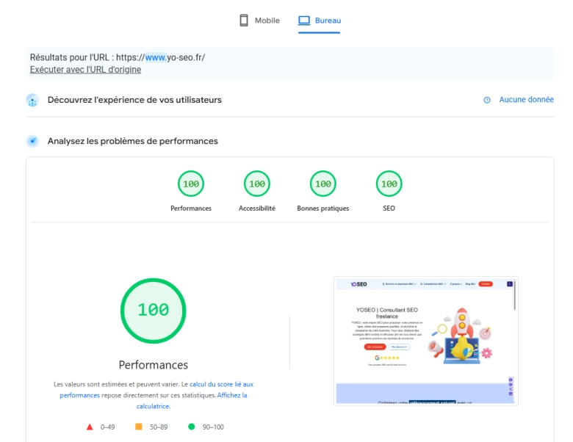Click the 'Analysez les problèmes de performances' heading
This screenshot has width=573, height=442.
coord(133,141)
